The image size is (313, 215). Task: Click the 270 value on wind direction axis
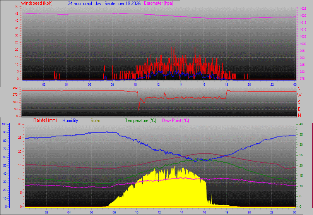pyautogui.click(x=15, y=95)
